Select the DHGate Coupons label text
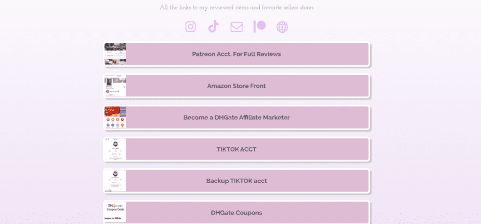The image size is (481, 224). tap(237, 213)
